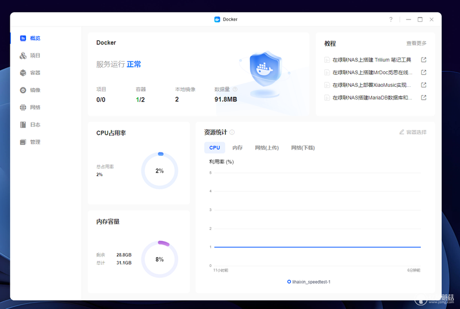
Task: Click the management icon in sidebar
Action: coord(23,142)
